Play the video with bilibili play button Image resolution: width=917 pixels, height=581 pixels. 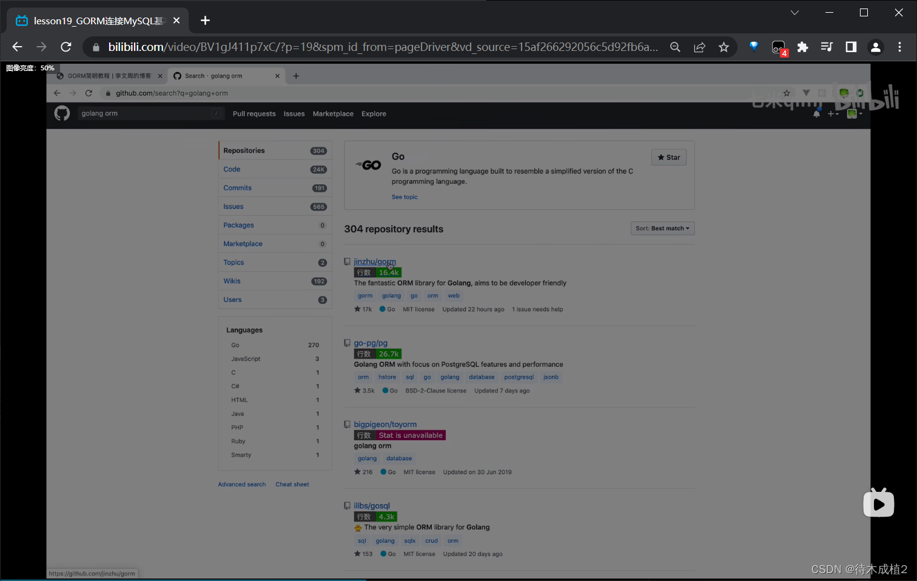pyautogui.click(x=879, y=503)
